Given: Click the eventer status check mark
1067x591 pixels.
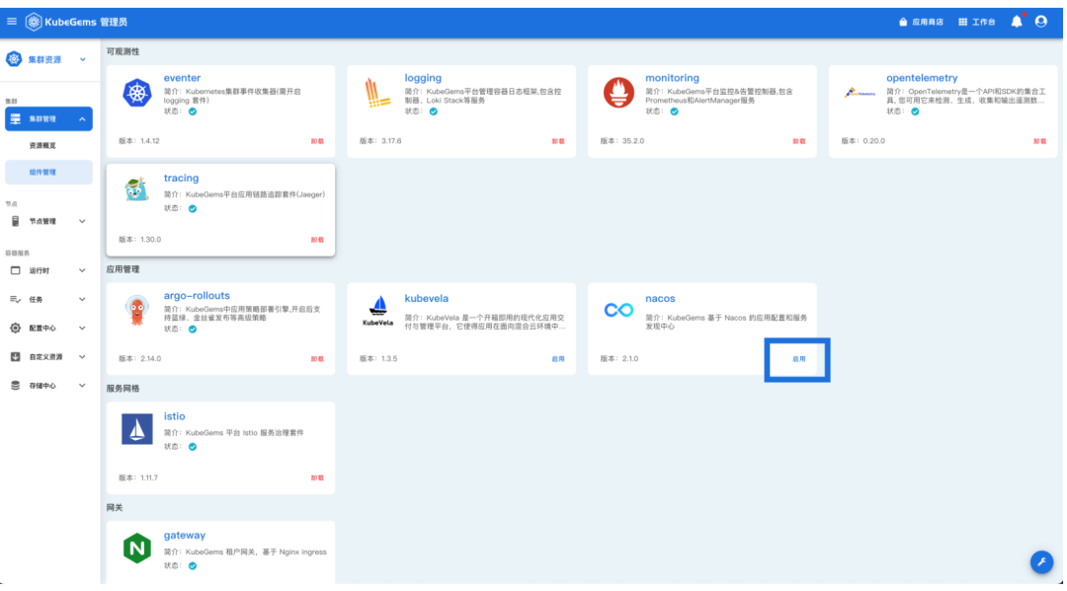Looking at the screenshot, I should pos(193,111).
